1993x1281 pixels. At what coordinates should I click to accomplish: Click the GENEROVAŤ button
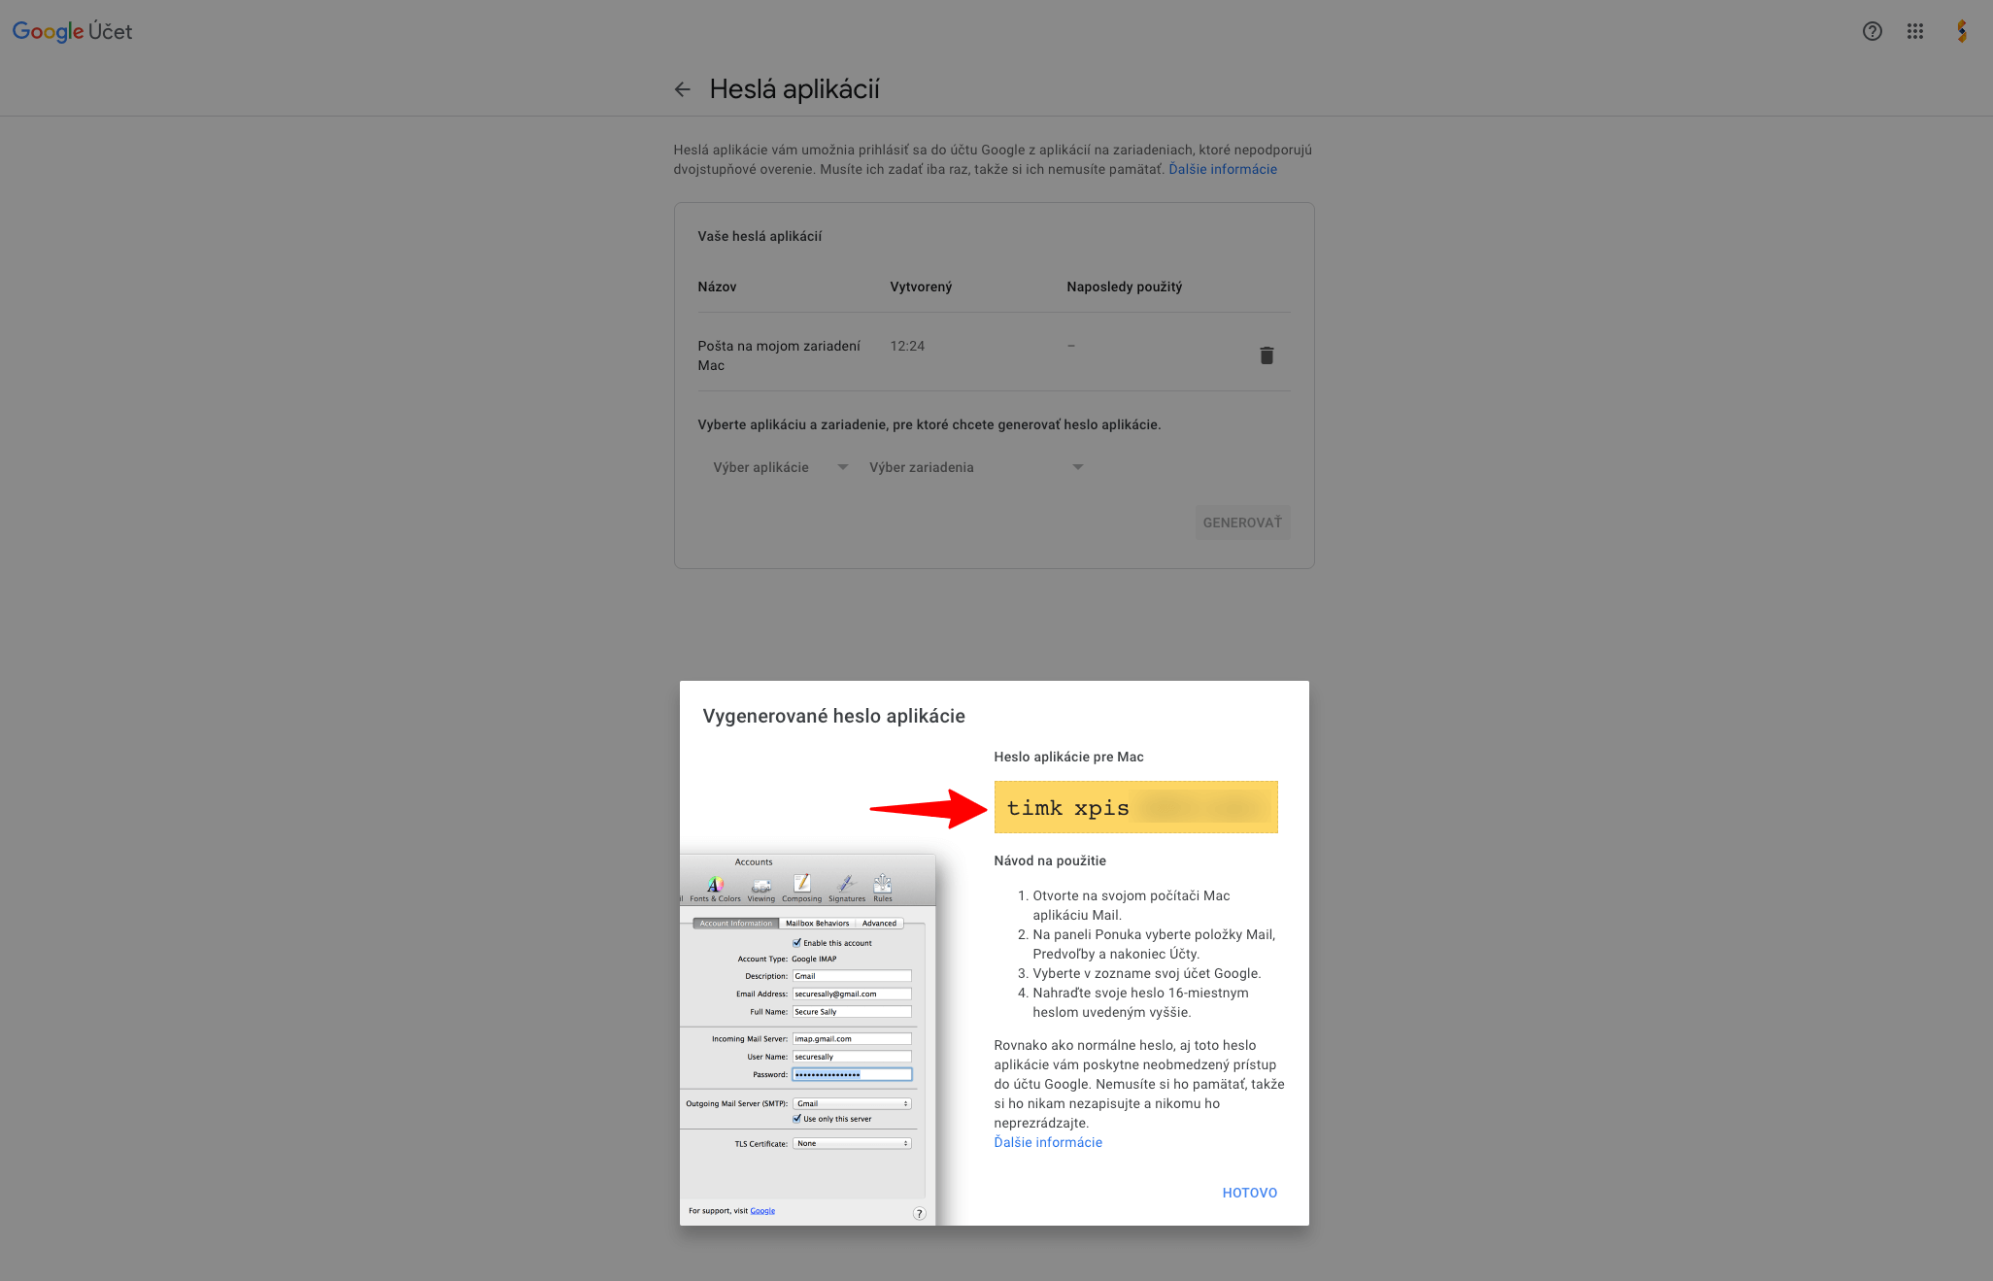coord(1242,523)
